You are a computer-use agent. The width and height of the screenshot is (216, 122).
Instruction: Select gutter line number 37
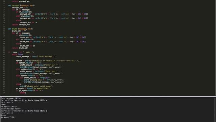pyautogui.click(x=4, y=59)
